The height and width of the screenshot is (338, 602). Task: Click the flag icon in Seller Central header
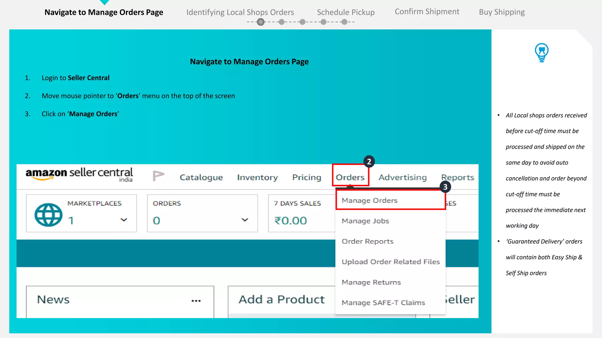[158, 176]
